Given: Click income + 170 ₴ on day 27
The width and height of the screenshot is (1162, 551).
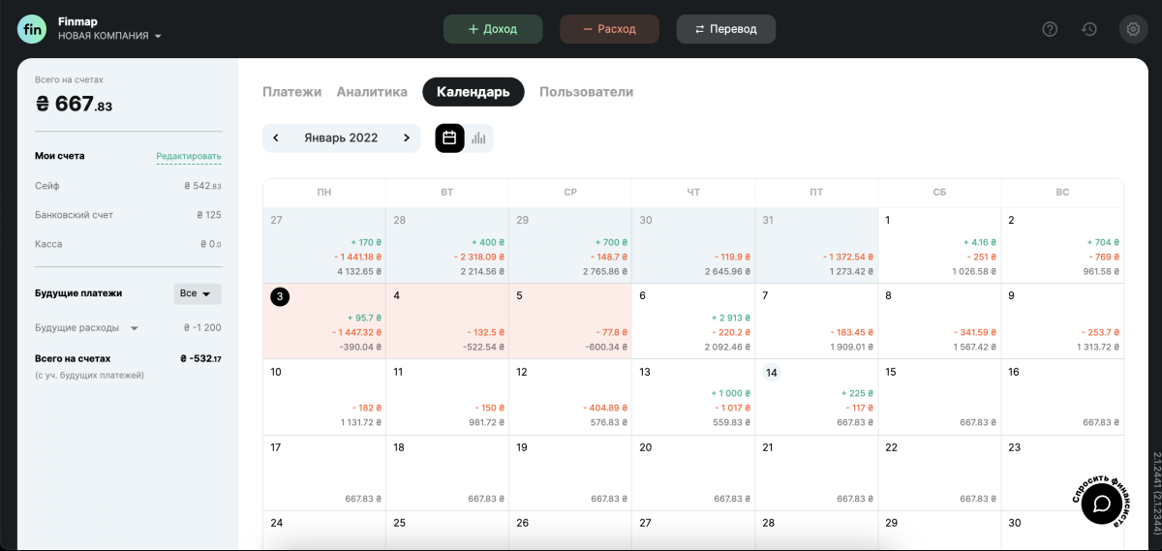Looking at the screenshot, I should pos(366,242).
